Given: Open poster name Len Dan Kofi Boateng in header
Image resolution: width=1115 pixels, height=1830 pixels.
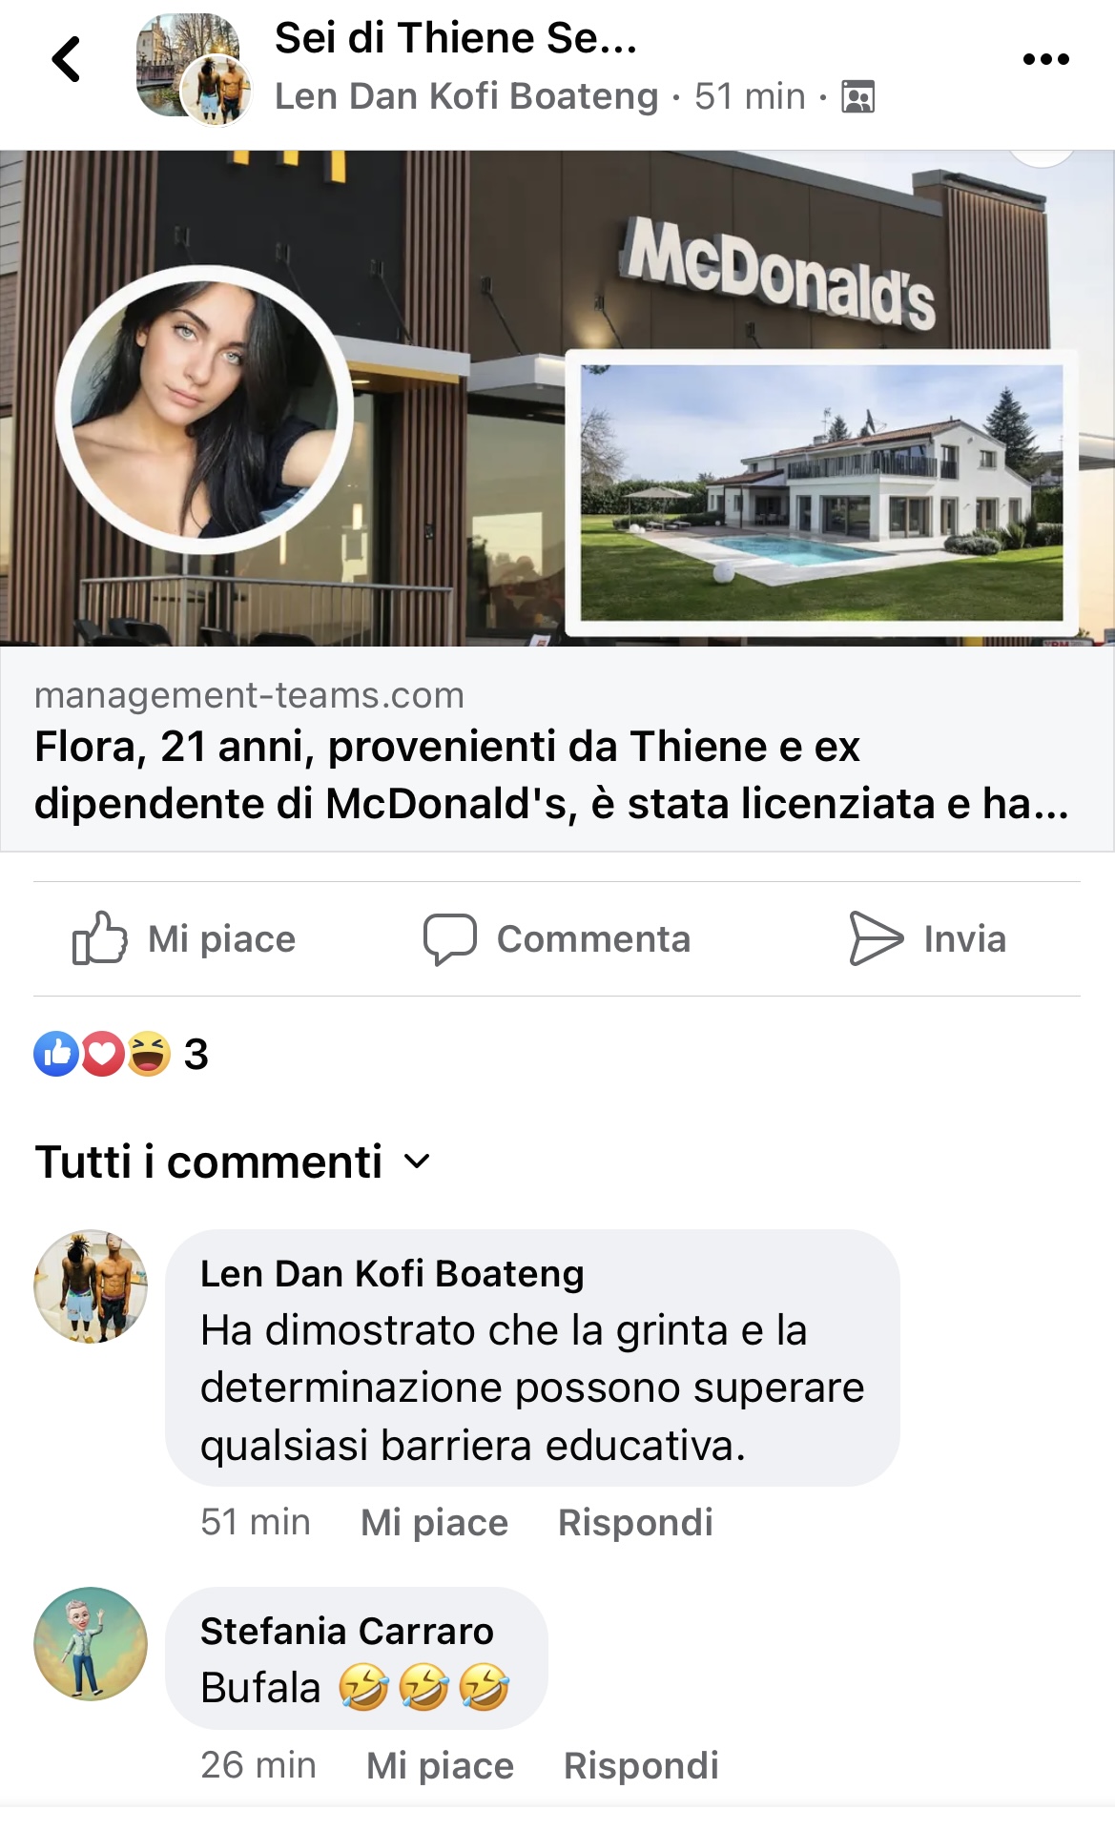Looking at the screenshot, I should 466,96.
